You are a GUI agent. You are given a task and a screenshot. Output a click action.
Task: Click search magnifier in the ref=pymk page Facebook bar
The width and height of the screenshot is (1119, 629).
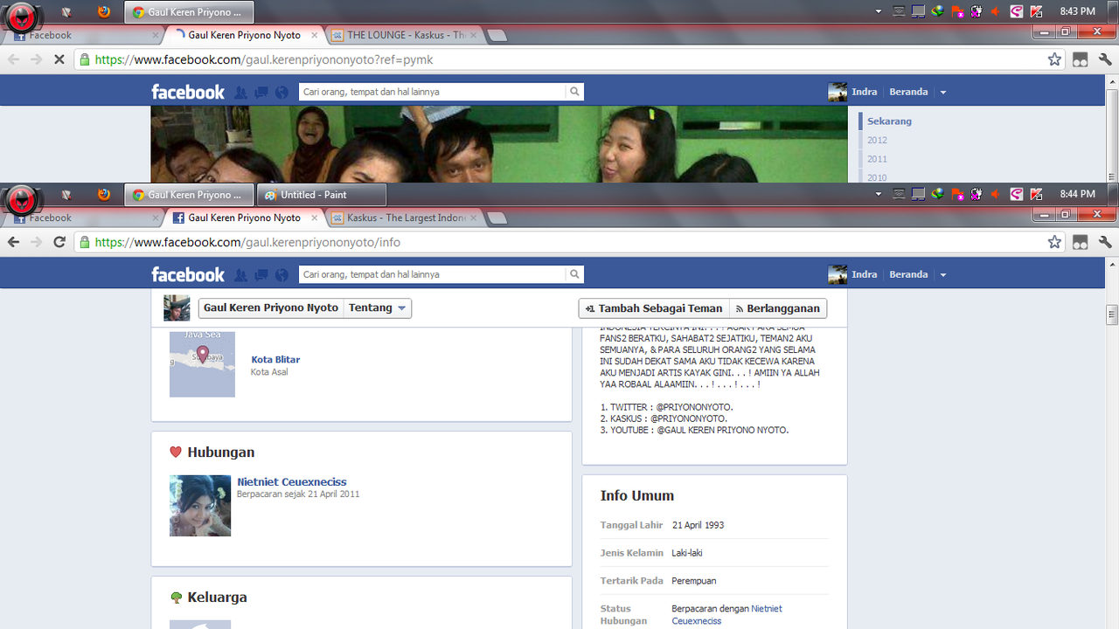coord(574,92)
